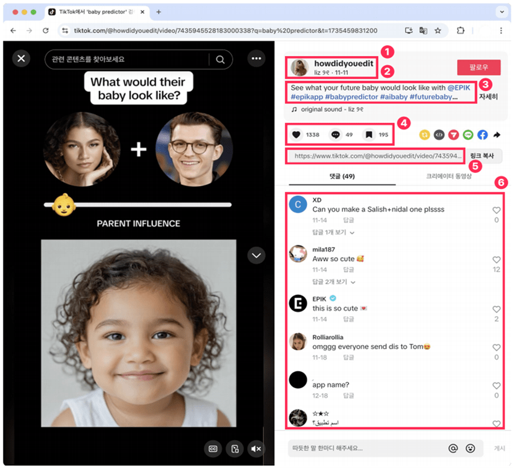Click the embed code icon
The image size is (513, 468).
click(439, 135)
